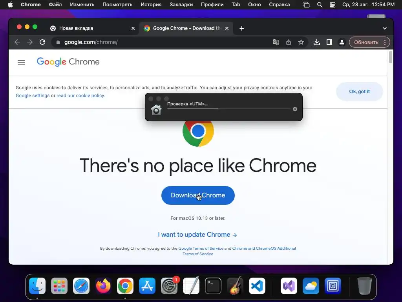Open the purple Visual Studio icon in the Dock

pos(289,285)
